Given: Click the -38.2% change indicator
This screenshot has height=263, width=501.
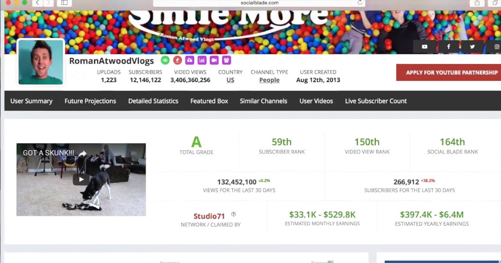Looking at the screenshot, I should point(428,181).
